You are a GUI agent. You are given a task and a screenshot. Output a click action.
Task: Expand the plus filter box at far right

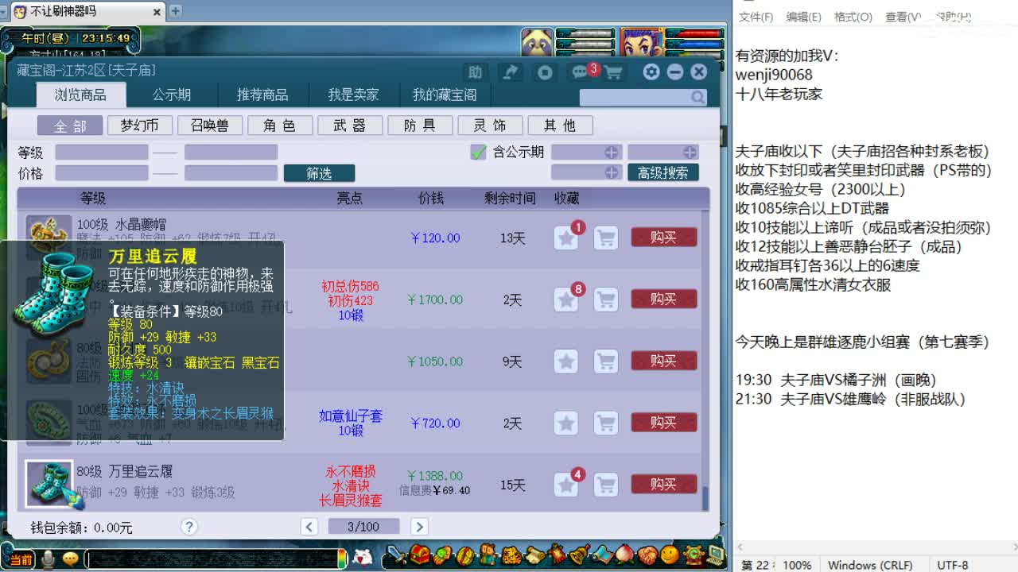click(x=663, y=152)
